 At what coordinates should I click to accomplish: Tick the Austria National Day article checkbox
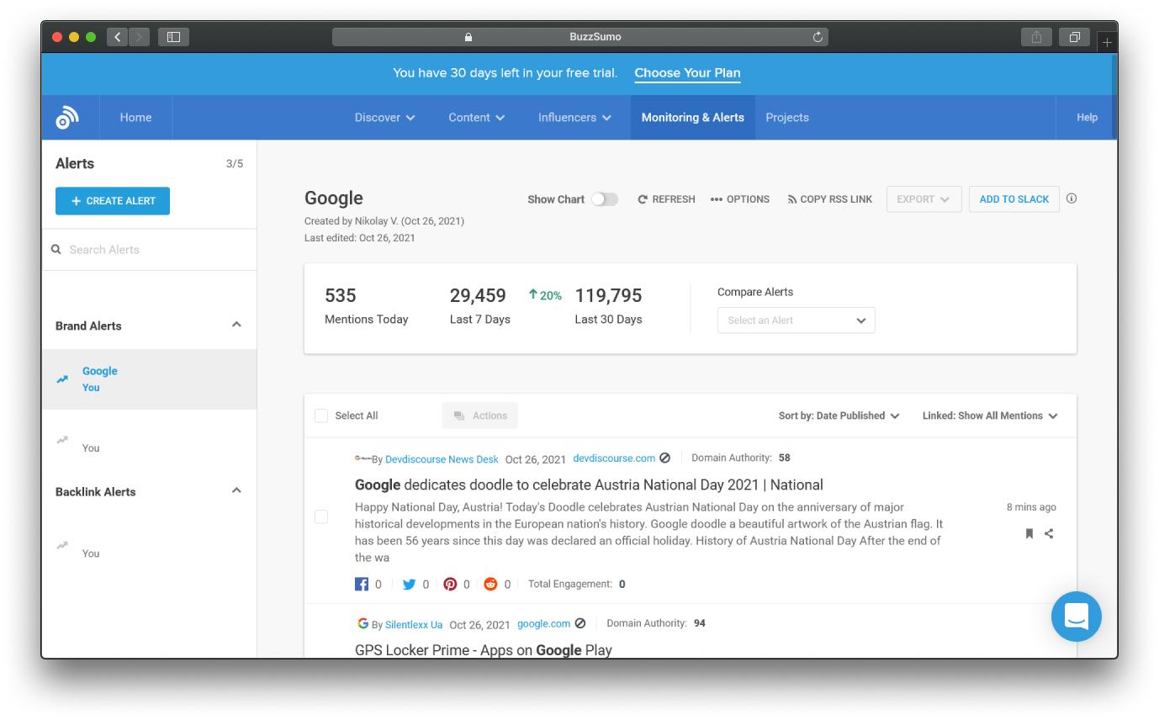[321, 516]
